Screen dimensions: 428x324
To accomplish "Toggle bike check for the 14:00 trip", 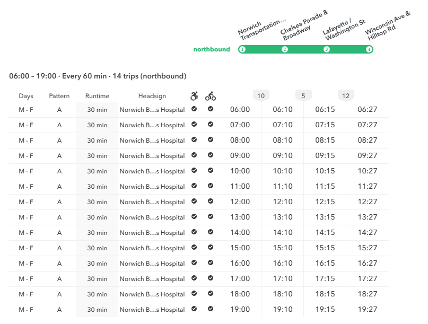I will click(211, 232).
